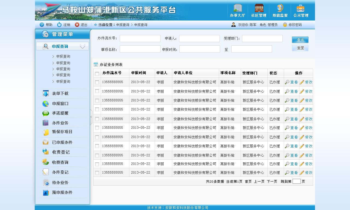Image resolution: width=350 pixels, height=210 pixels.
Task: Focus the 受理部门 input field
Action: pos(262,39)
